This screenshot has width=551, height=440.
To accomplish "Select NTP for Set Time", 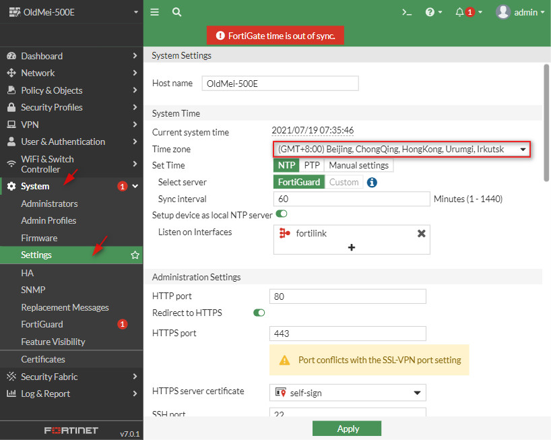I will pyautogui.click(x=286, y=165).
